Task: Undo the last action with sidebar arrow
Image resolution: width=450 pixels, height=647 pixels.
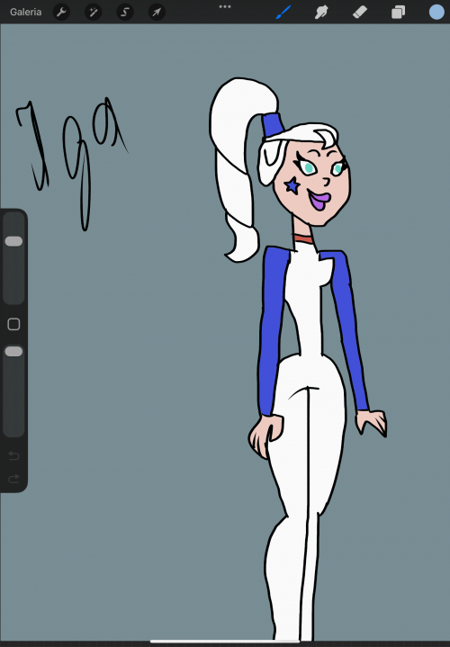Action: (13, 455)
